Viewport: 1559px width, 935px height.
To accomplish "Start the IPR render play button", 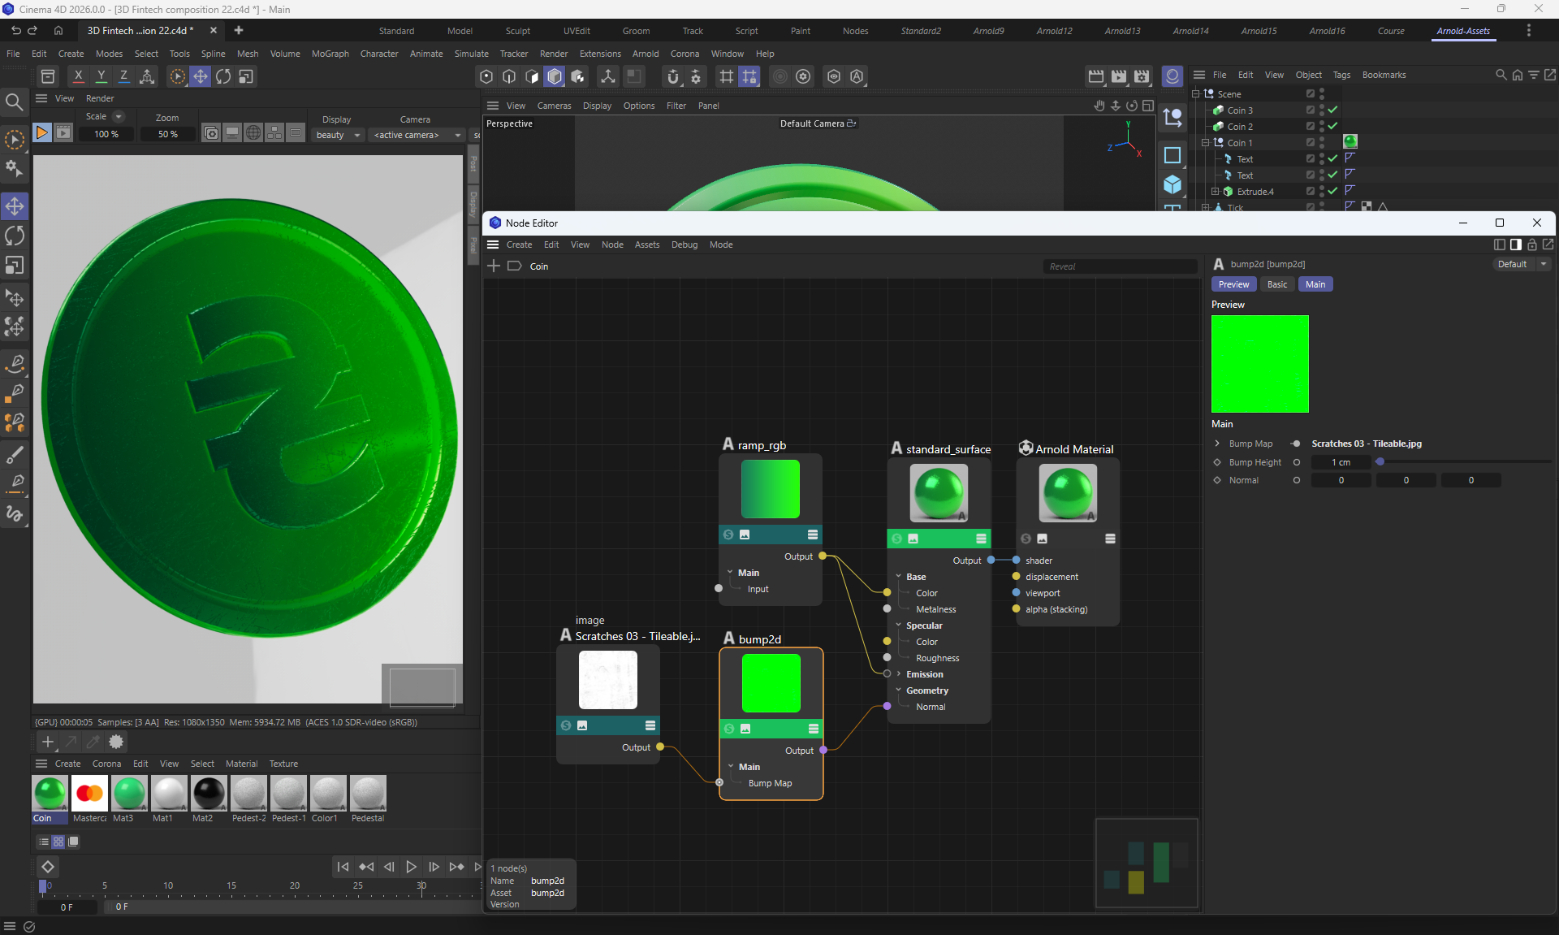I will coord(42,132).
